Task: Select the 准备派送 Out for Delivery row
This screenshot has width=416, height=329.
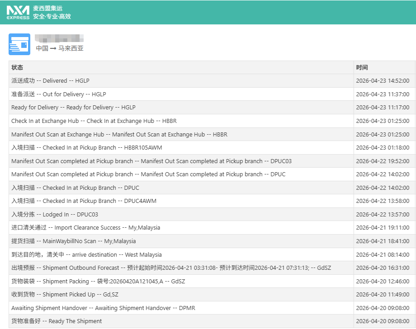Action: pos(58,94)
